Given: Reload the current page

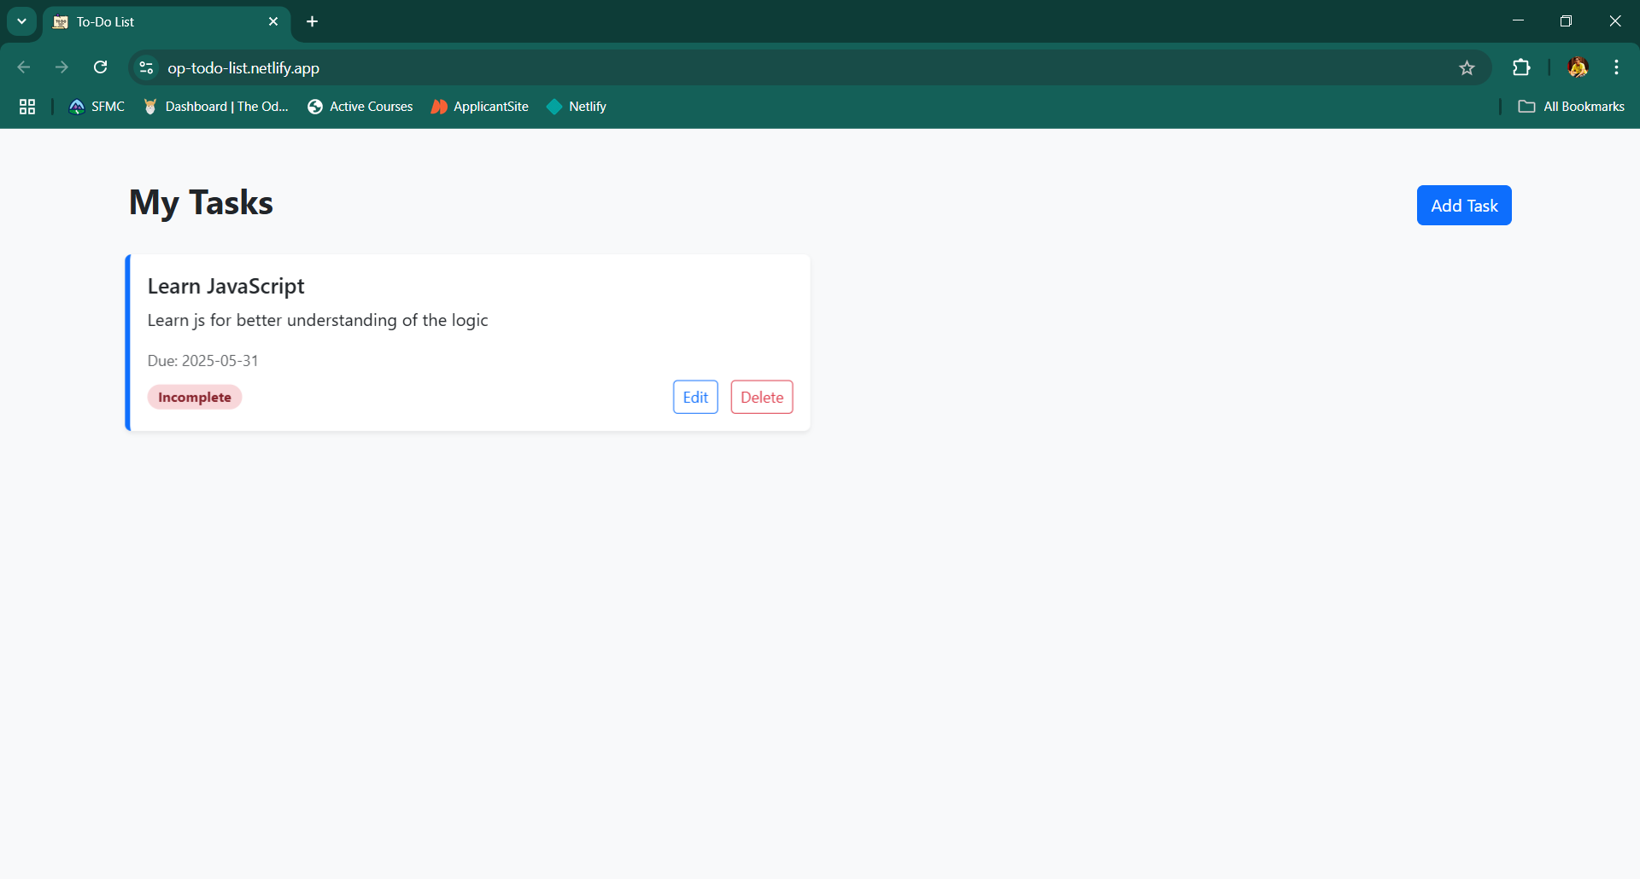Looking at the screenshot, I should coord(101,67).
